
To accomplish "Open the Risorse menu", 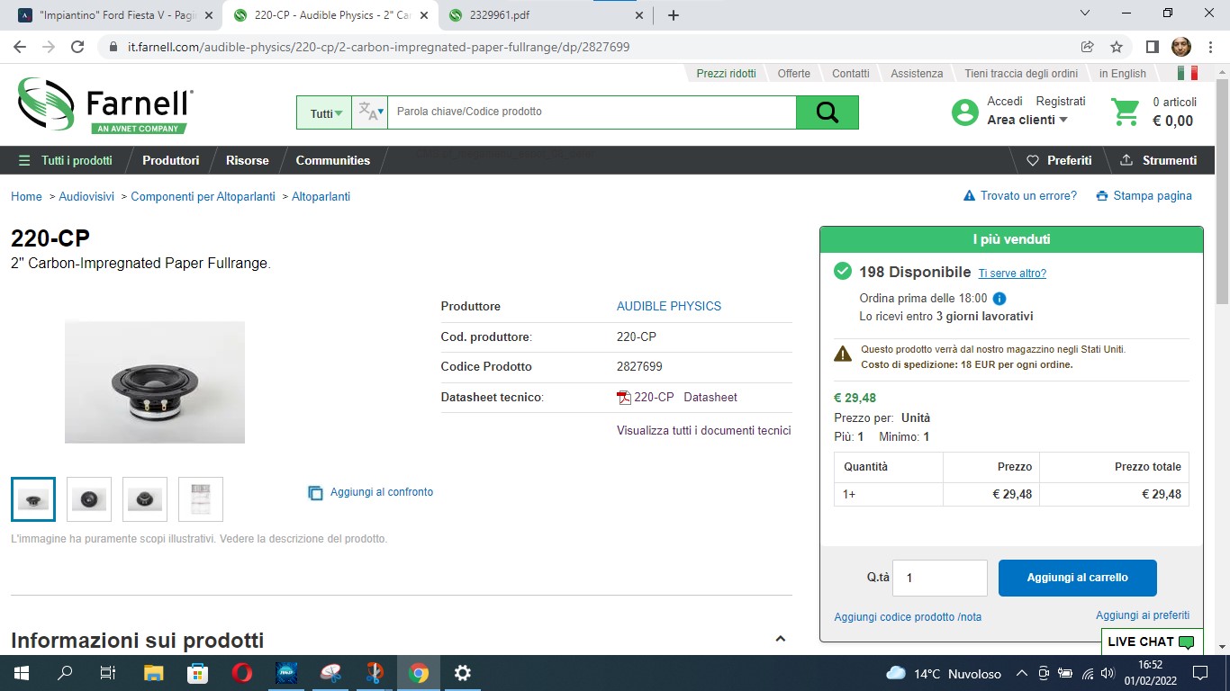I will 248,160.
